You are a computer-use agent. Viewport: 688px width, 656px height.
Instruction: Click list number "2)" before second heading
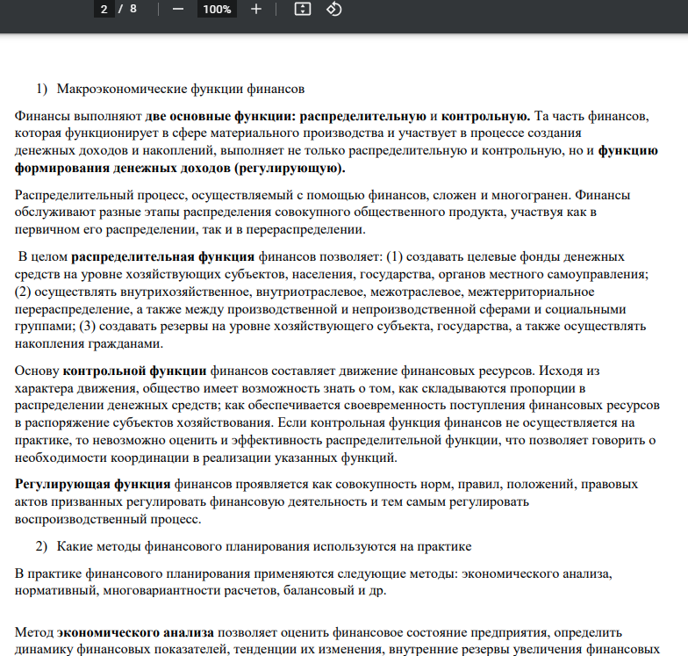pyautogui.click(x=41, y=546)
